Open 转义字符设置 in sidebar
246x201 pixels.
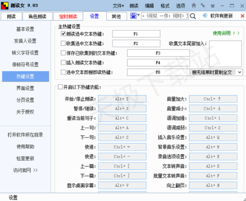[x=25, y=53]
